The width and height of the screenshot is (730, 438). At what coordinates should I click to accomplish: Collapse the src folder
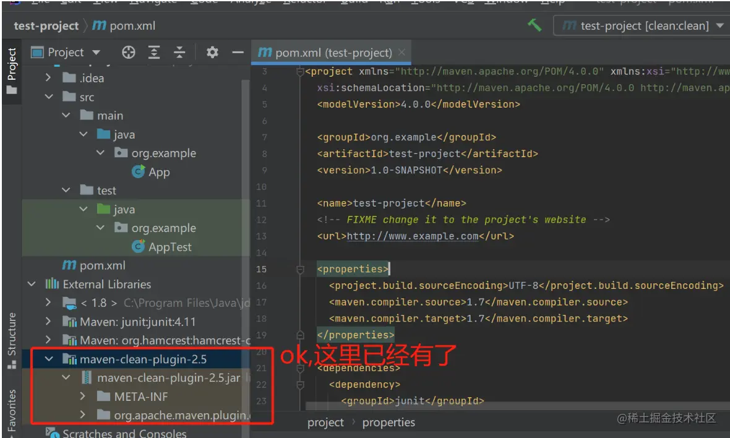point(49,97)
